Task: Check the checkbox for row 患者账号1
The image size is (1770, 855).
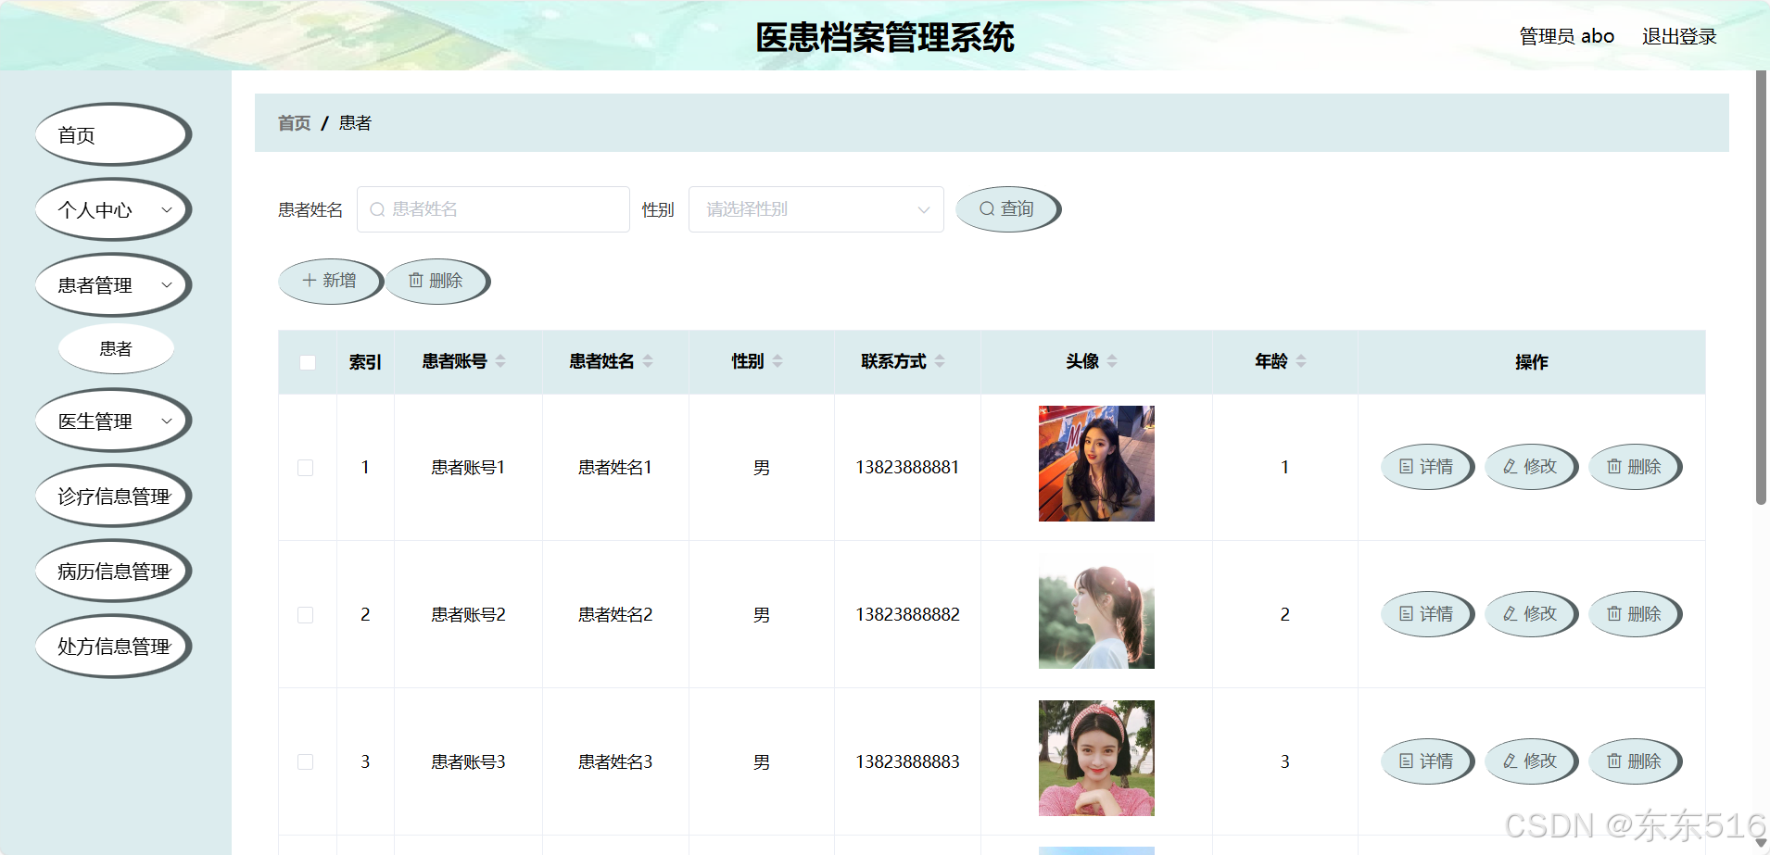Action: [x=305, y=468]
